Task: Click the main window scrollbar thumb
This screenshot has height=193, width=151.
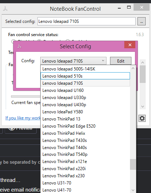Action: coord(142,74)
